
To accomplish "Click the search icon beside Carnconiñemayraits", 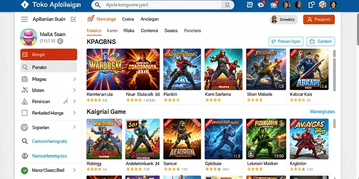I will coord(25,141).
